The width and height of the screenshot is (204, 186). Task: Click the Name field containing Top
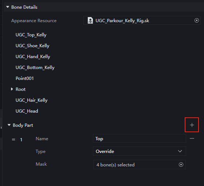(139, 138)
